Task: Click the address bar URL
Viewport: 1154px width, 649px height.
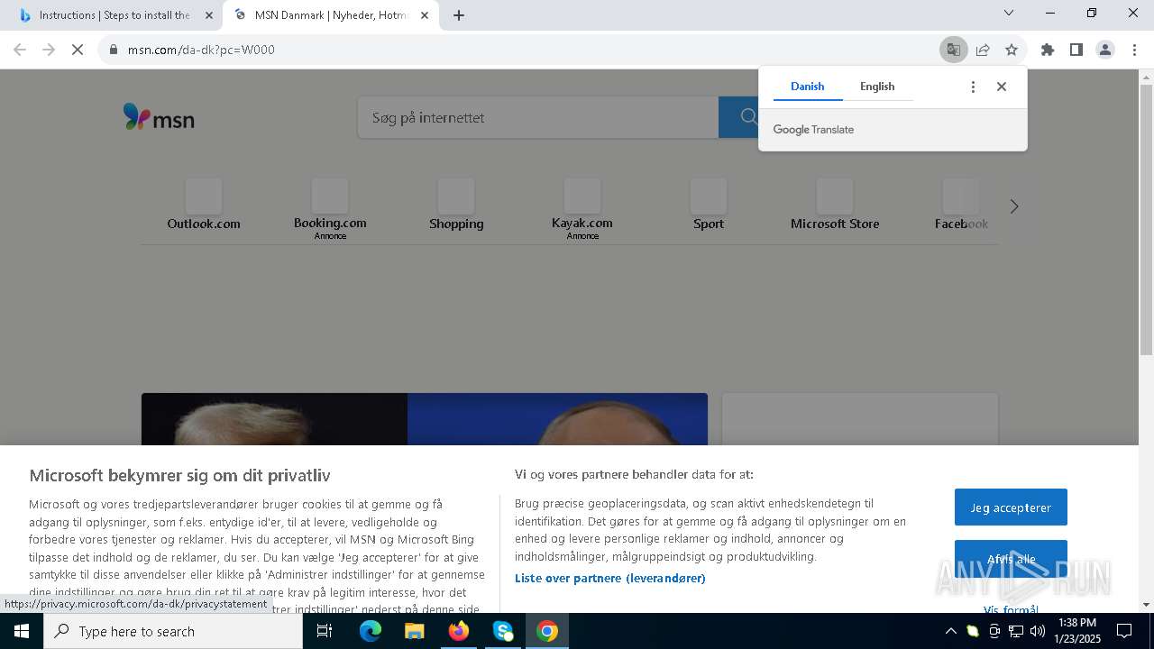Action: [x=201, y=50]
